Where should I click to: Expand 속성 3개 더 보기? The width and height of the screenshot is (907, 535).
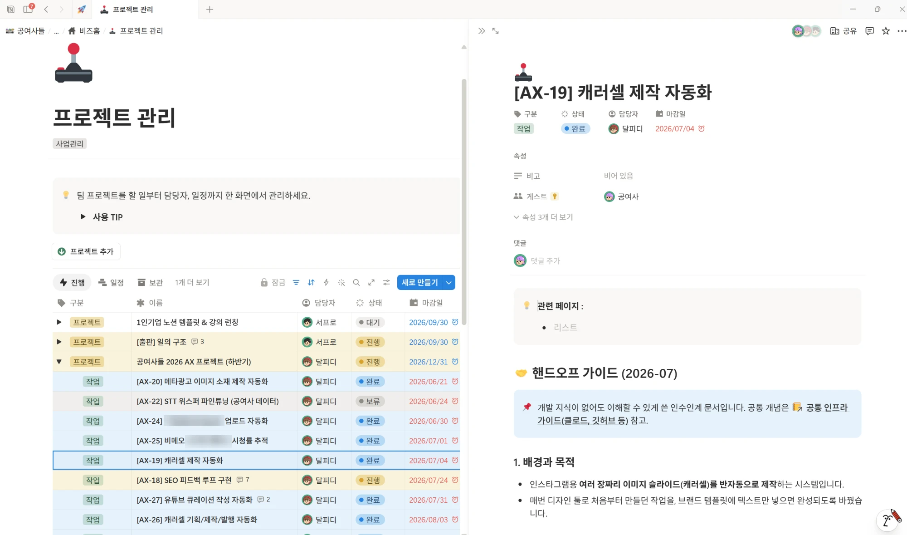point(543,217)
